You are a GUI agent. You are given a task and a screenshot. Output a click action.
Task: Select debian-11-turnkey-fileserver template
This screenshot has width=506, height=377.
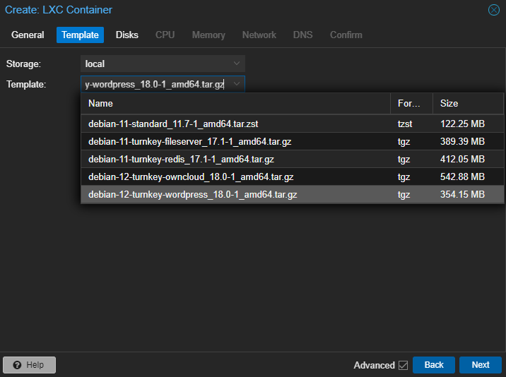pos(189,141)
